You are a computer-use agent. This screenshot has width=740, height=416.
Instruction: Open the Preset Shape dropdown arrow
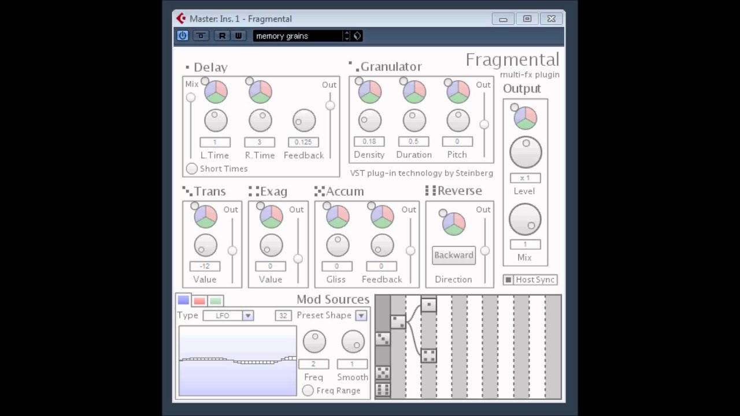361,315
